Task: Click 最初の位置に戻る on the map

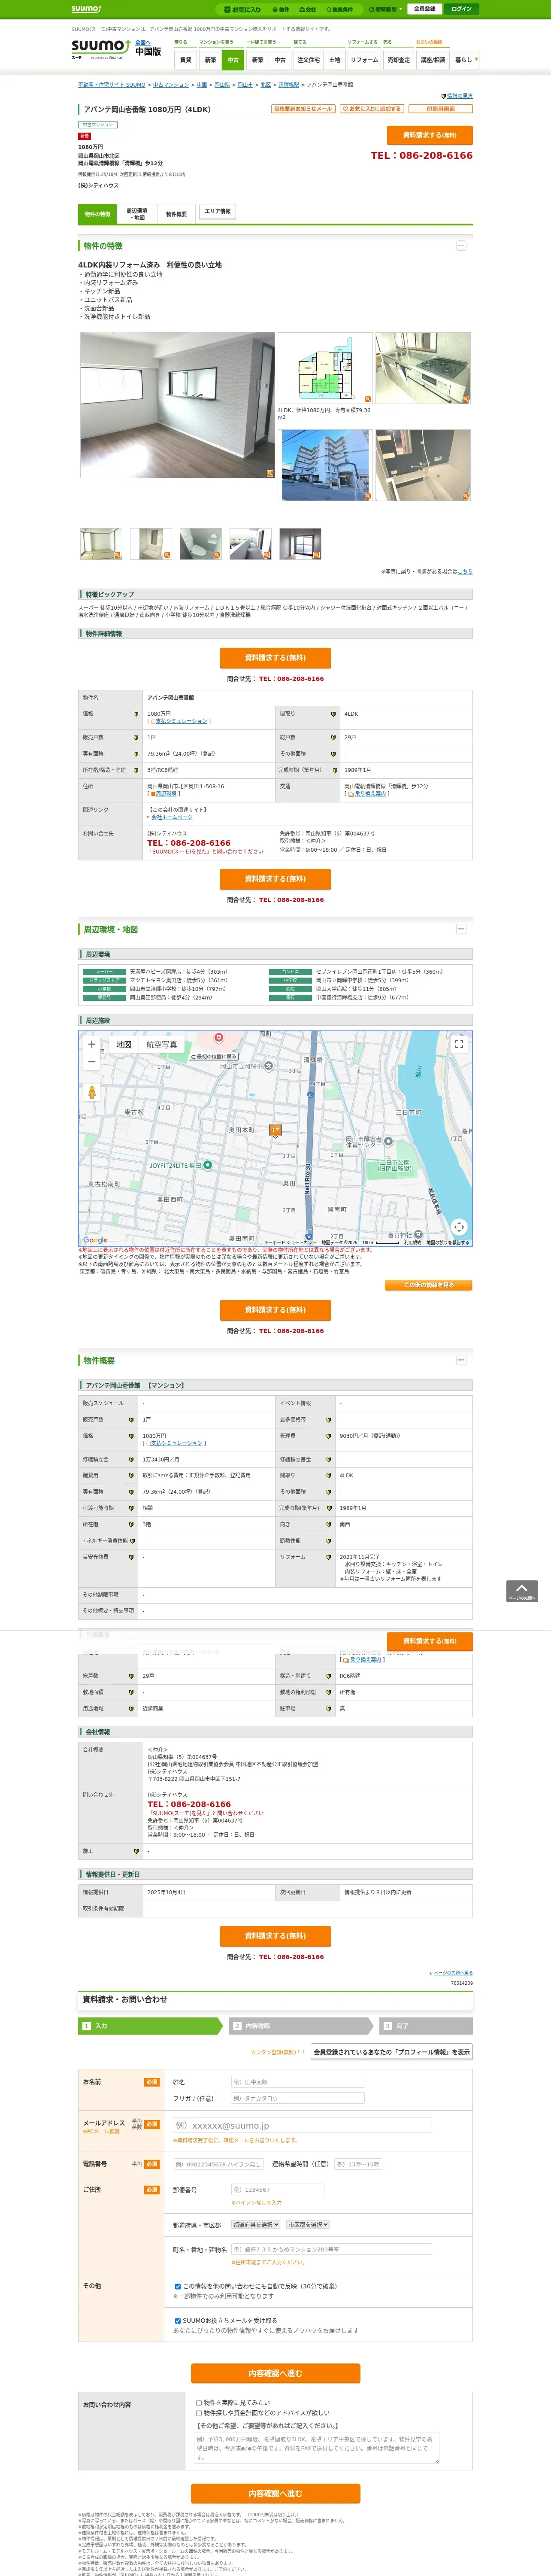Action: click(x=214, y=1056)
